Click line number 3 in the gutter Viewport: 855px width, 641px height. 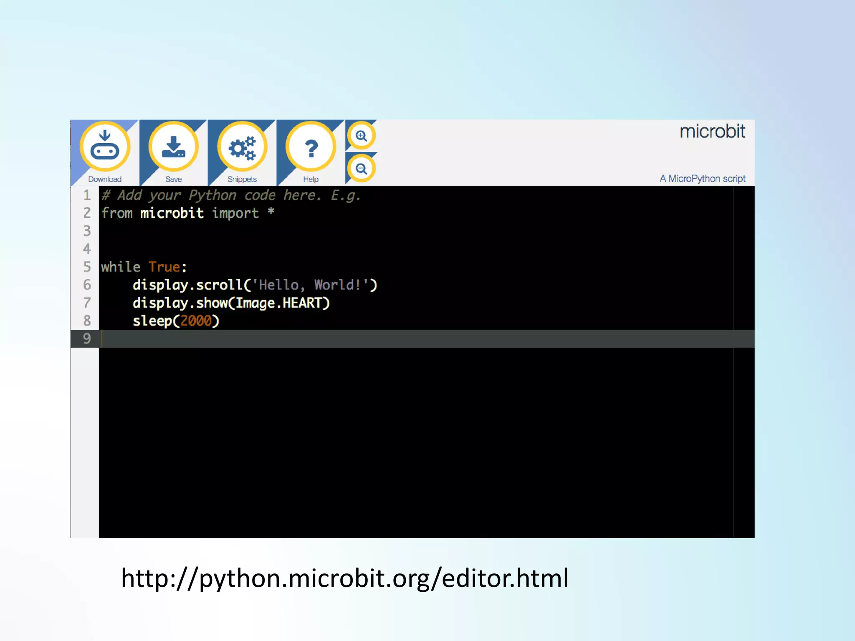(87, 231)
